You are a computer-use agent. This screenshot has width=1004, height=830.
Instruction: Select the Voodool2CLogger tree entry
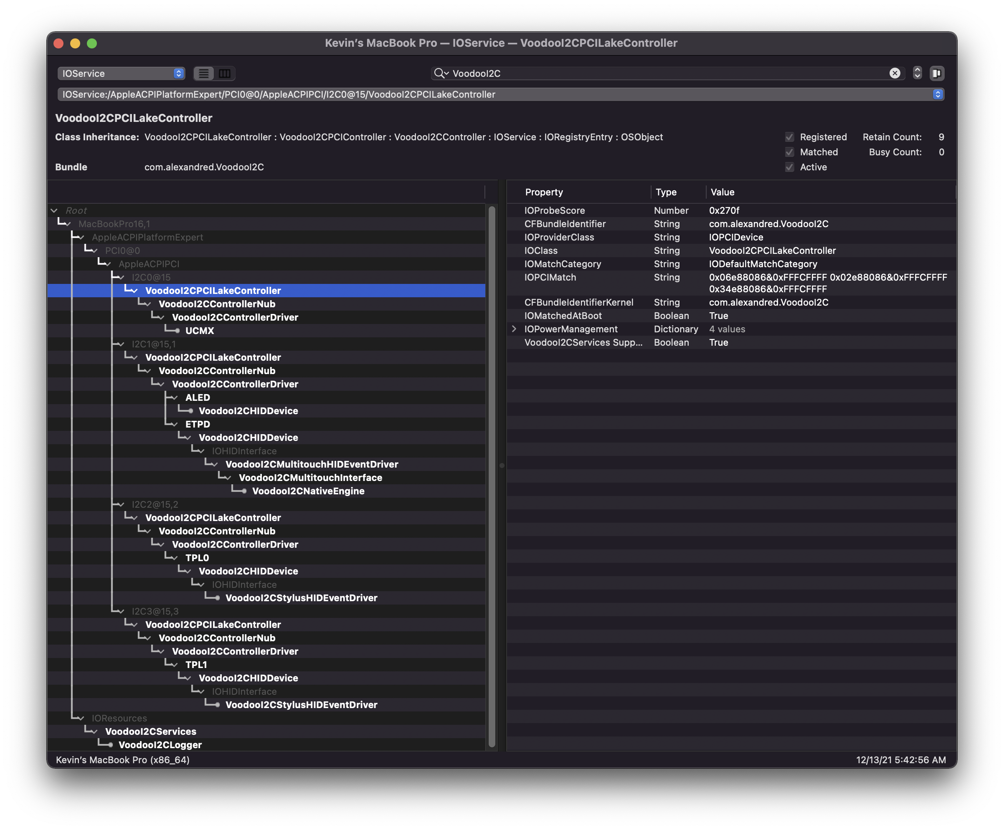click(x=160, y=744)
